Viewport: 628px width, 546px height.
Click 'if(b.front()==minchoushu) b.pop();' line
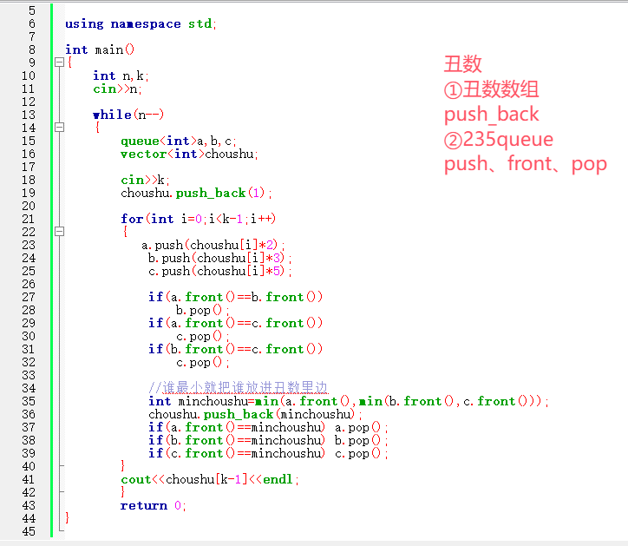click(268, 441)
